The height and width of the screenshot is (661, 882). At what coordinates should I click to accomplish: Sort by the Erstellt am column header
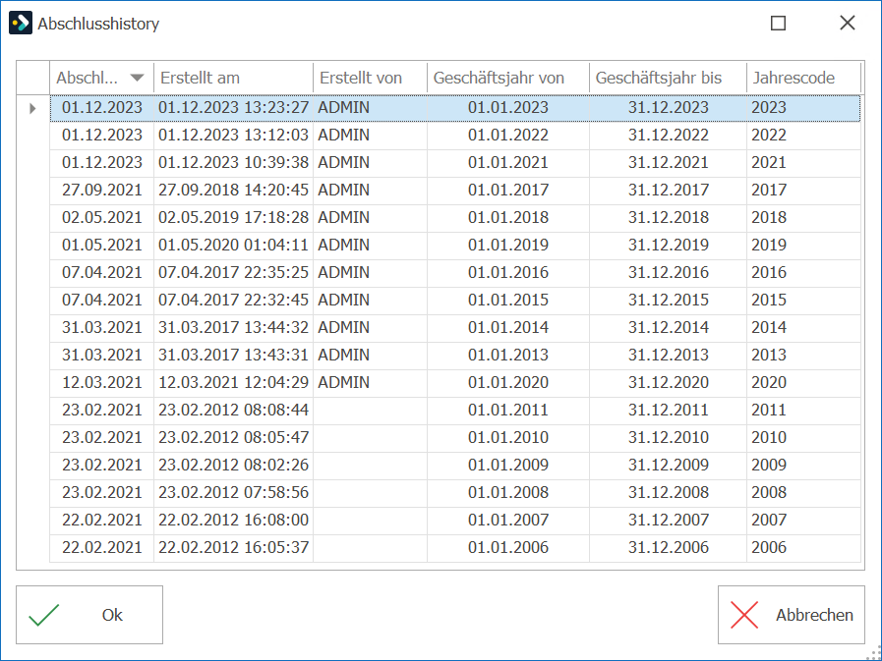[x=233, y=78]
